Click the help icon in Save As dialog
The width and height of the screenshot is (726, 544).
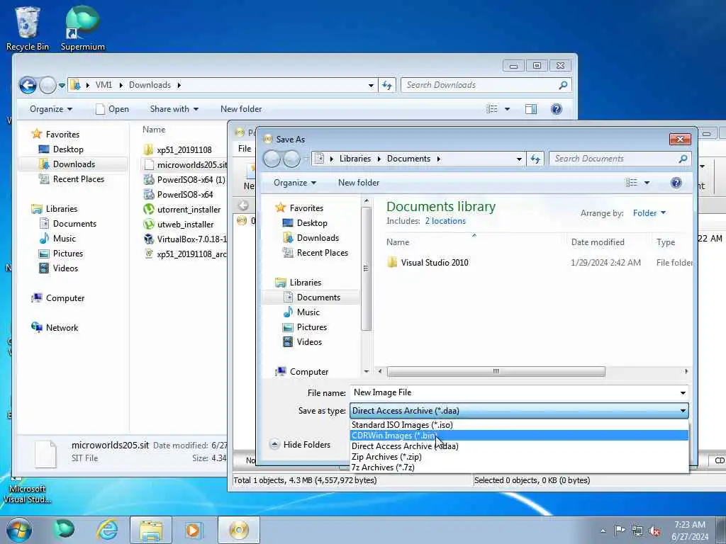676,183
